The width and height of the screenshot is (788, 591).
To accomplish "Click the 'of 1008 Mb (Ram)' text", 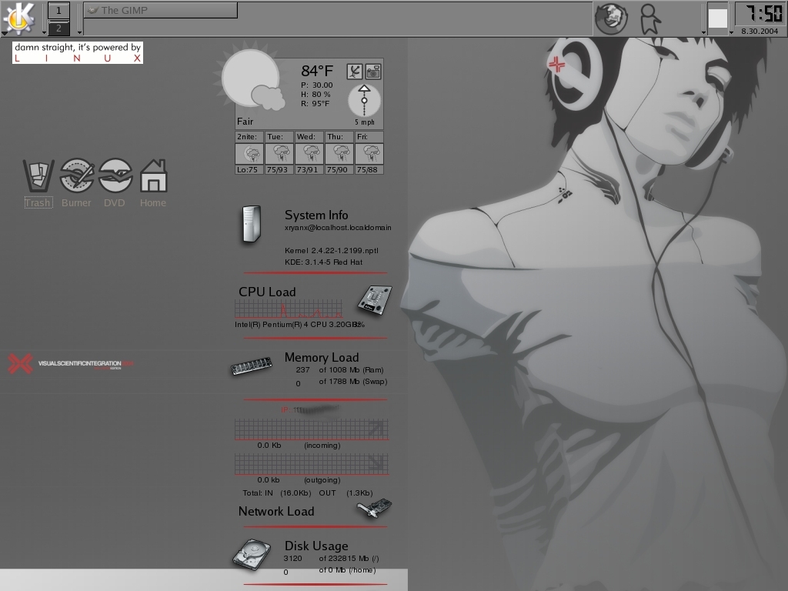I will (x=351, y=370).
